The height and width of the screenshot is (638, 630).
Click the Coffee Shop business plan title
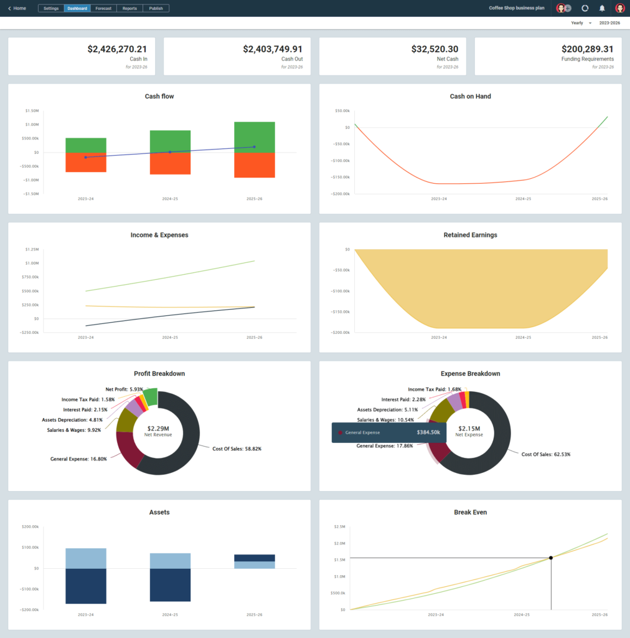pos(517,8)
